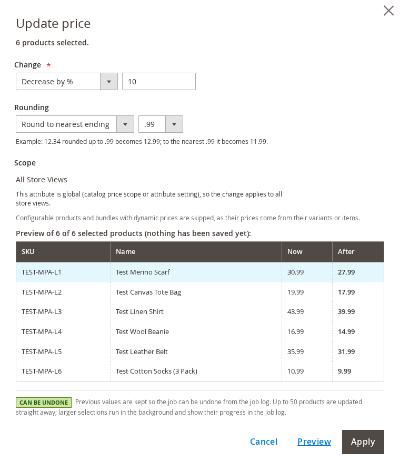Viewport: 400px width, 470px height.
Task: Click the Test Wool Beanie name
Action: (x=142, y=332)
